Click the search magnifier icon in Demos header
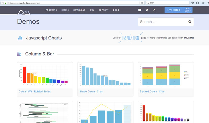Viewport: 209px width, 123px height. tap(190, 22)
